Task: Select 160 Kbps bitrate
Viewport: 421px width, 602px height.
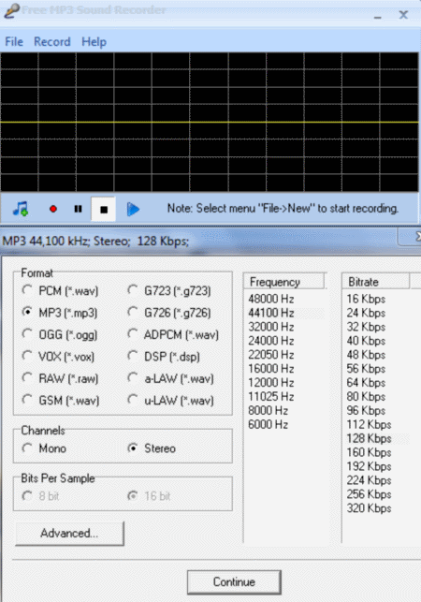Action: 369,452
